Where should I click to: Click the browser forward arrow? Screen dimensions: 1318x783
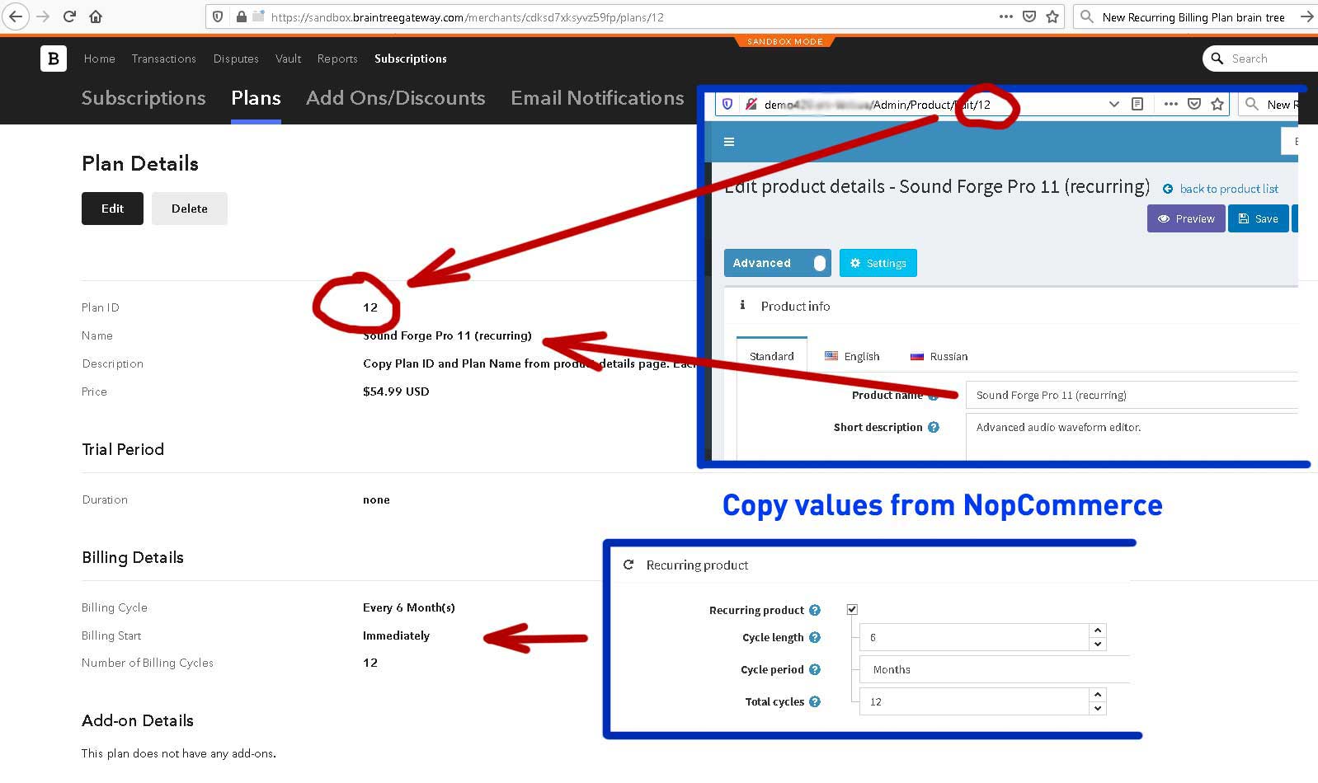point(43,16)
